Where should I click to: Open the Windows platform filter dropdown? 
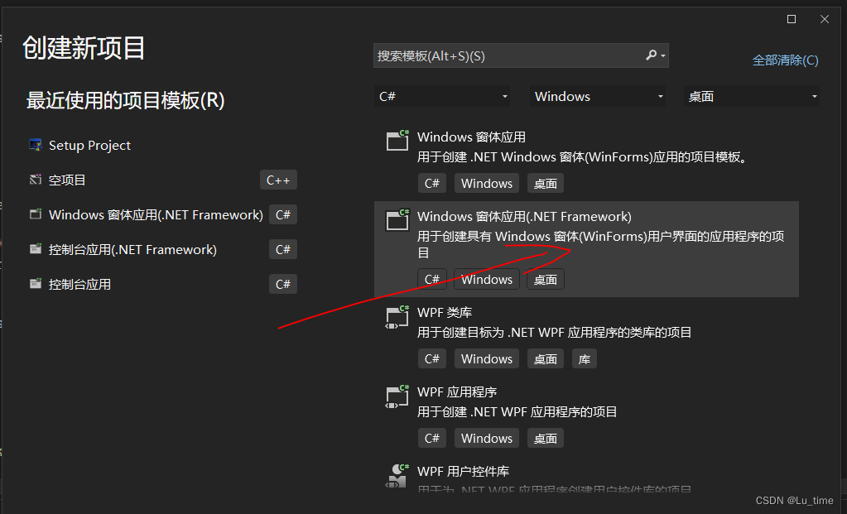coord(598,96)
